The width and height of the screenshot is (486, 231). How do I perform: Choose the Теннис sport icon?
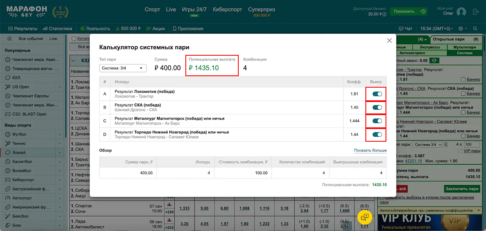[x=8, y=144]
